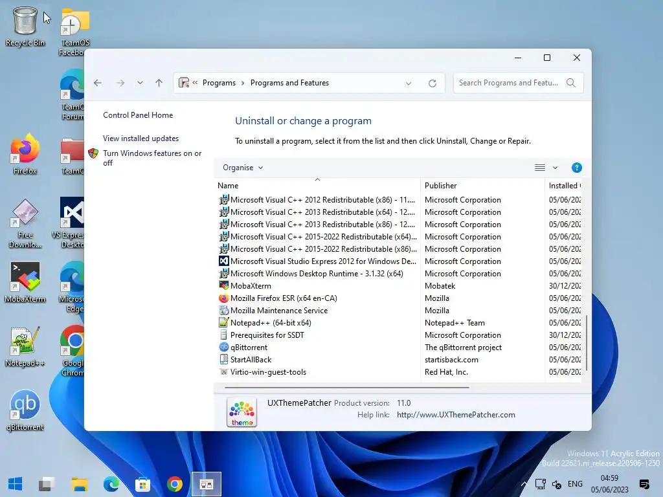The image size is (663, 497).
Task: Launch Google Chrome from the taskbar
Action: pyautogui.click(x=175, y=484)
